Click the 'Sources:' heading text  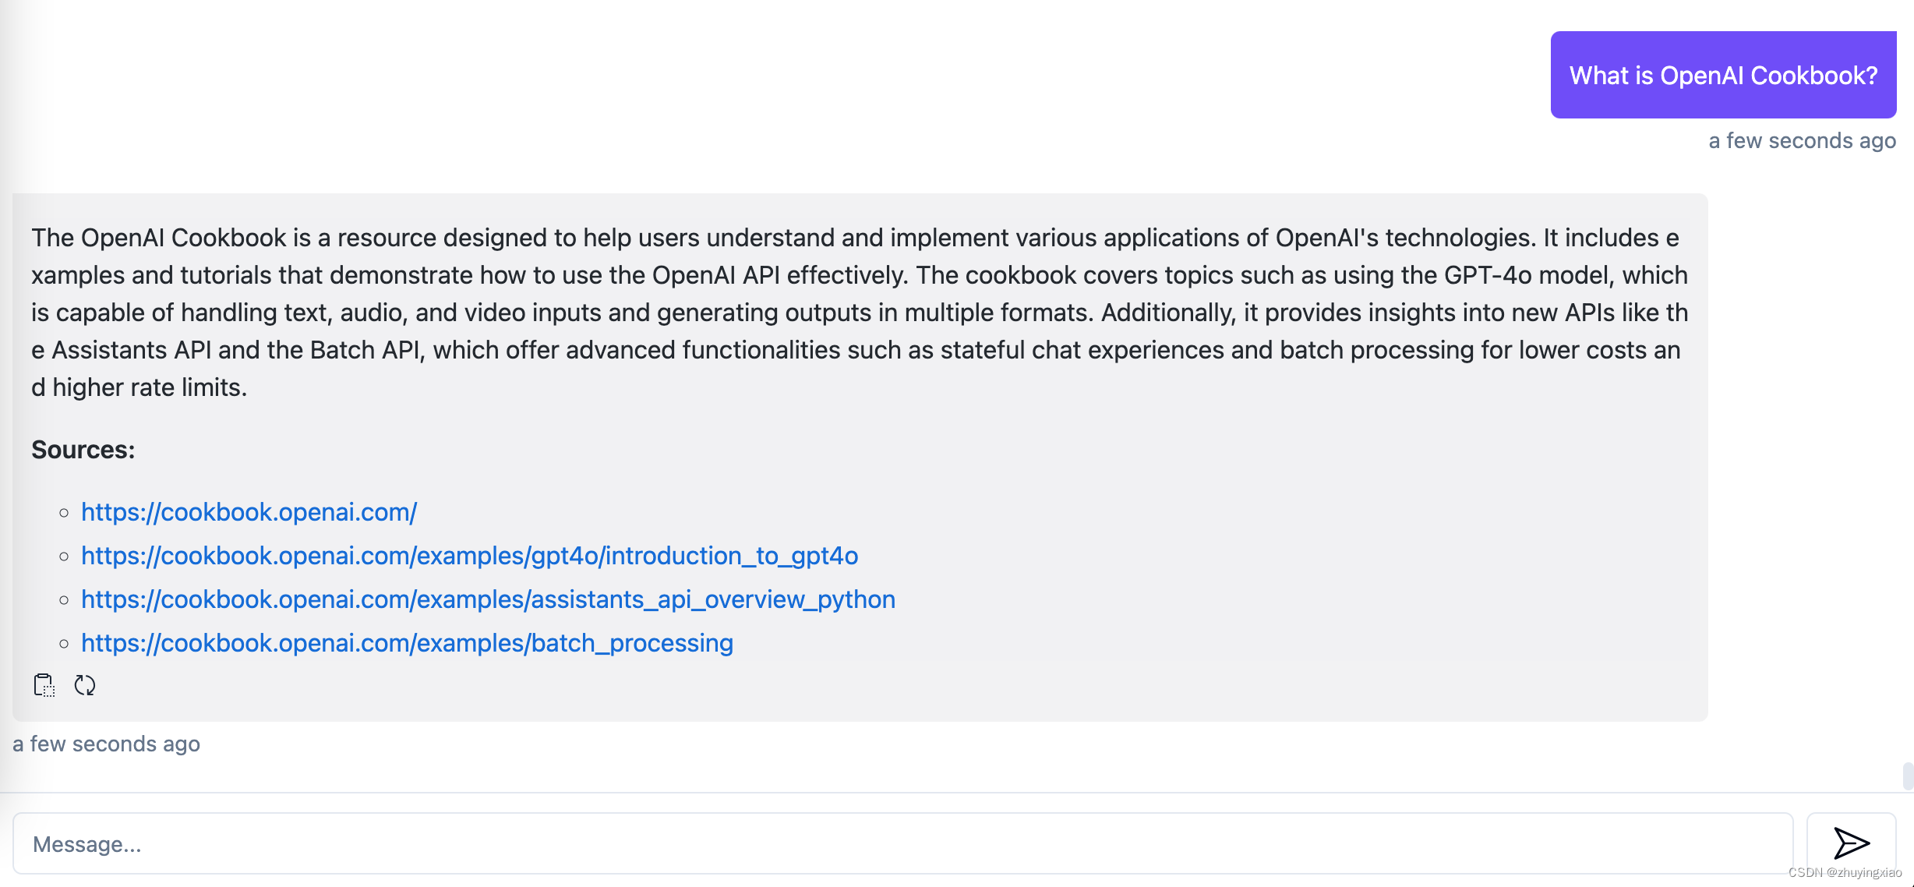(82, 449)
